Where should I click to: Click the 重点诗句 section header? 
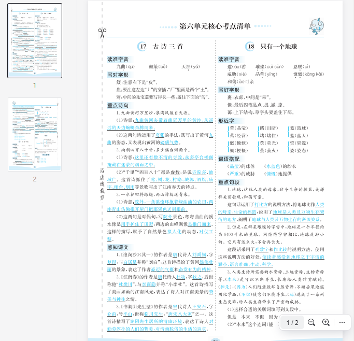118,105
